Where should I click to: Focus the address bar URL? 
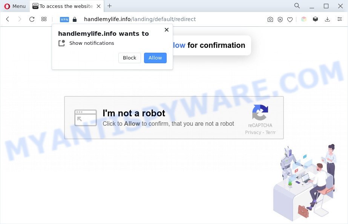pos(140,19)
